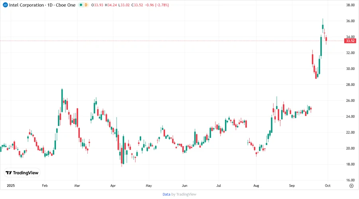Click the 24.00 price axis label
The width and height of the screenshot is (359, 199).
350,116
